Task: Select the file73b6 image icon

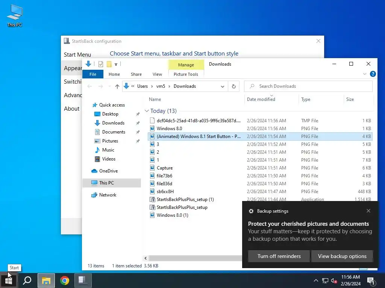Action: (x=152, y=175)
